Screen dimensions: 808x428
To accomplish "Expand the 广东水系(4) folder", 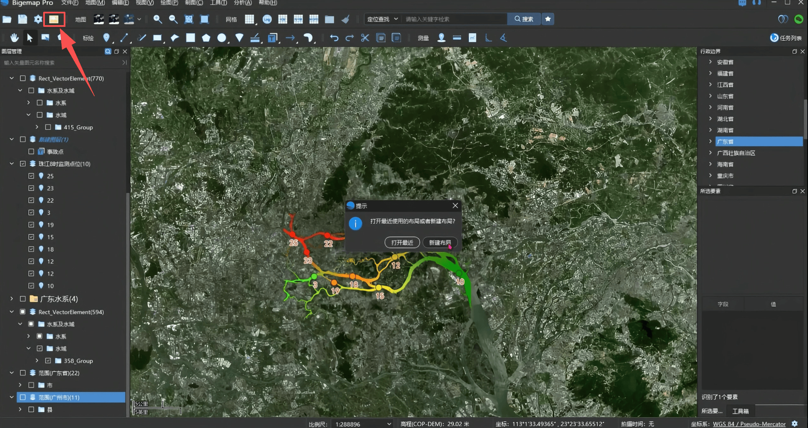I will pyautogui.click(x=12, y=299).
